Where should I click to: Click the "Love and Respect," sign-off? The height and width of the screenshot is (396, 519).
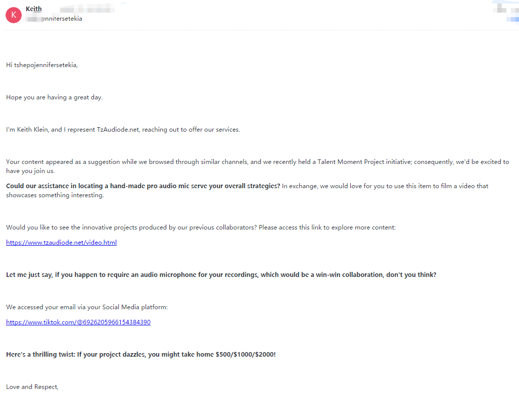[32, 387]
